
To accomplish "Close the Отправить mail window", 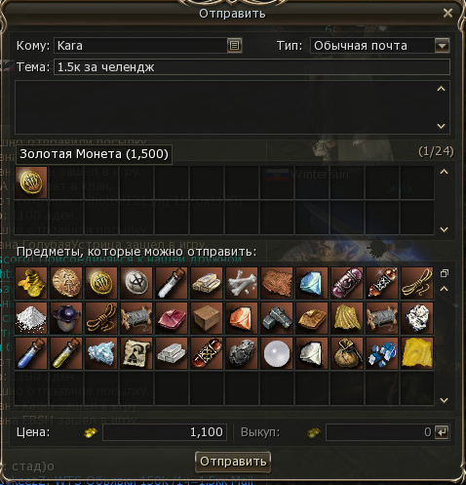I will pyautogui.click(x=447, y=13).
